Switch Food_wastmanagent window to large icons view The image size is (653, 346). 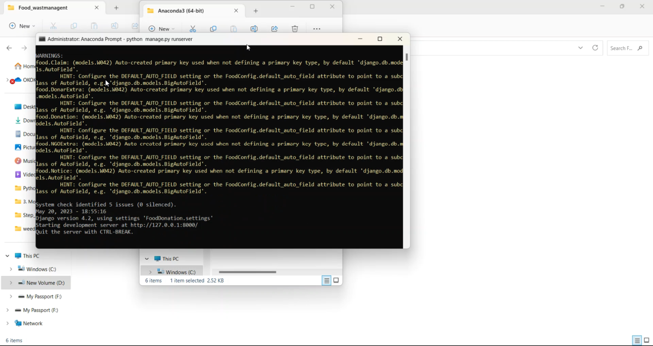coord(647,341)
